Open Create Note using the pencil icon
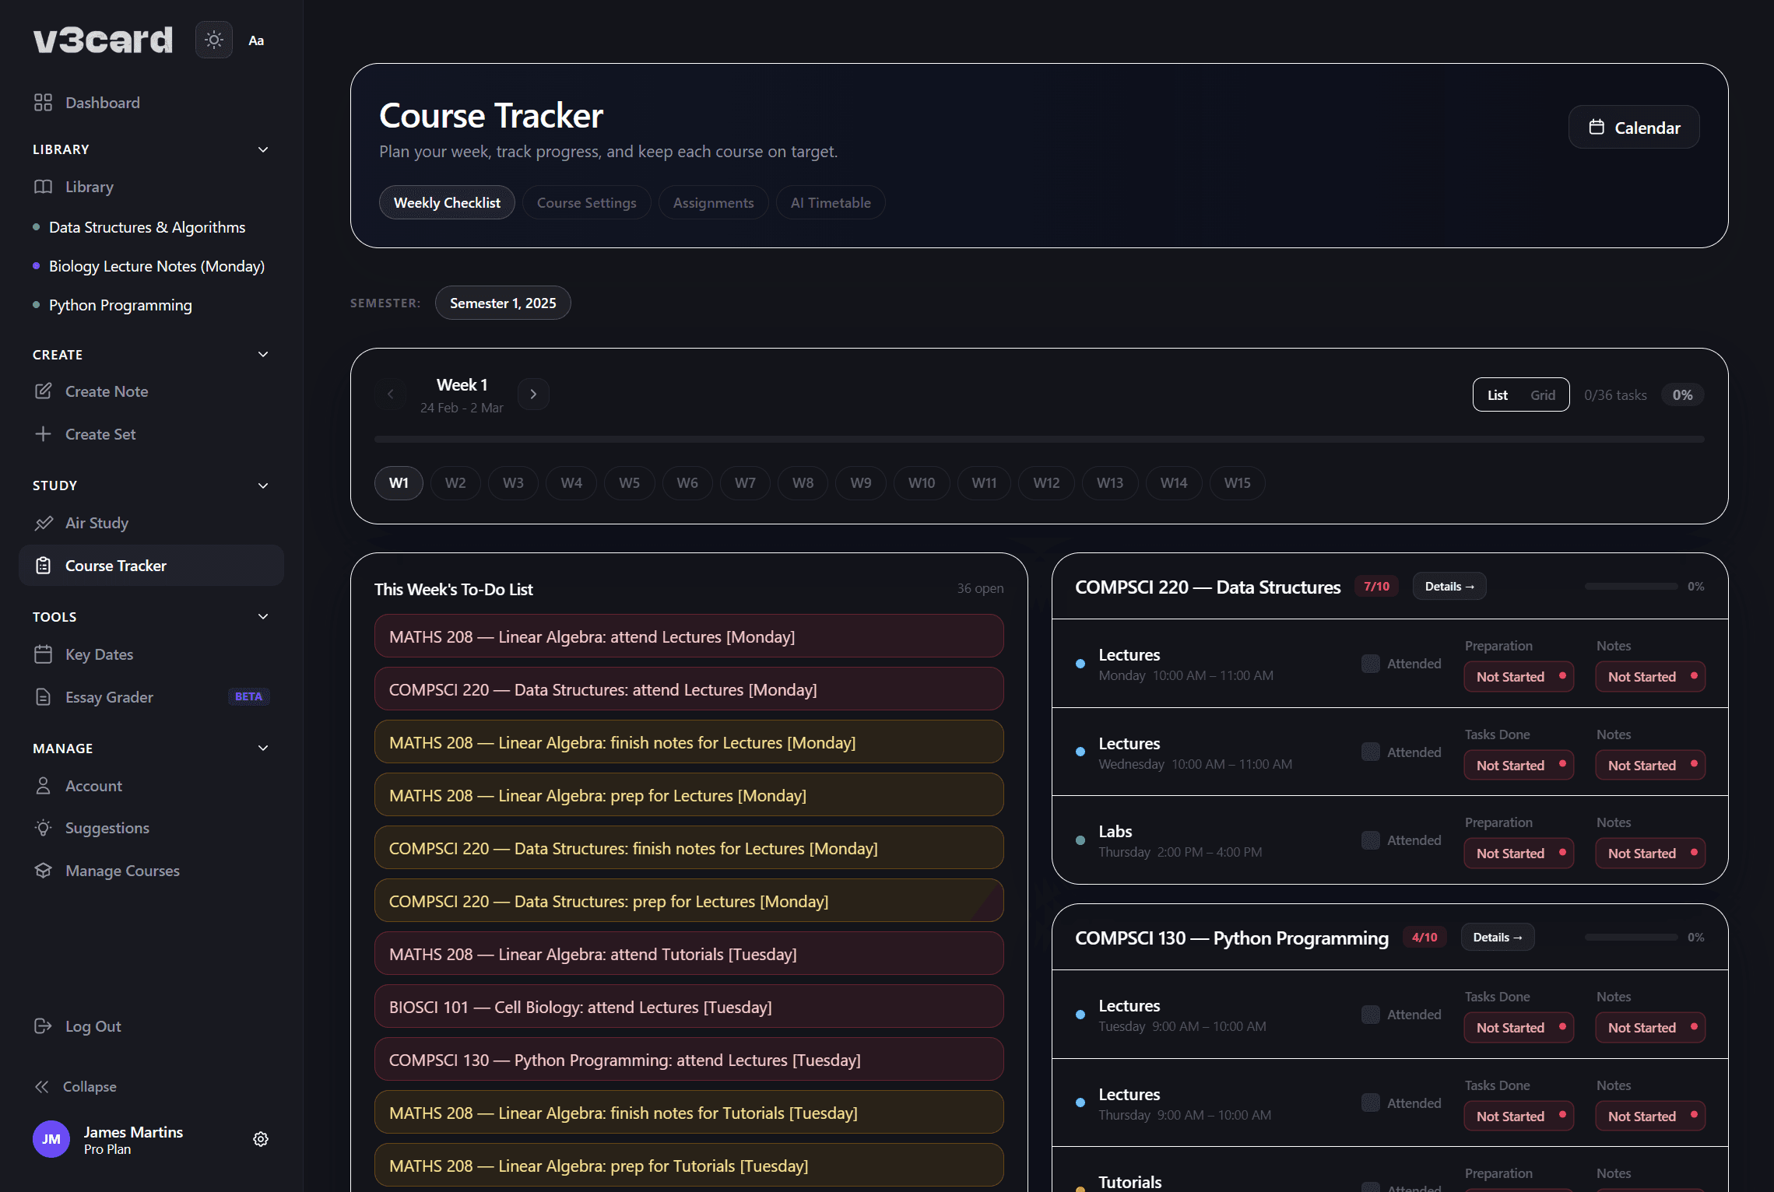 (x=44, y=391)
